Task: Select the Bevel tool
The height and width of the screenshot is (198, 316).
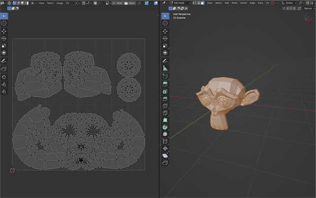Action: [165, 99]
